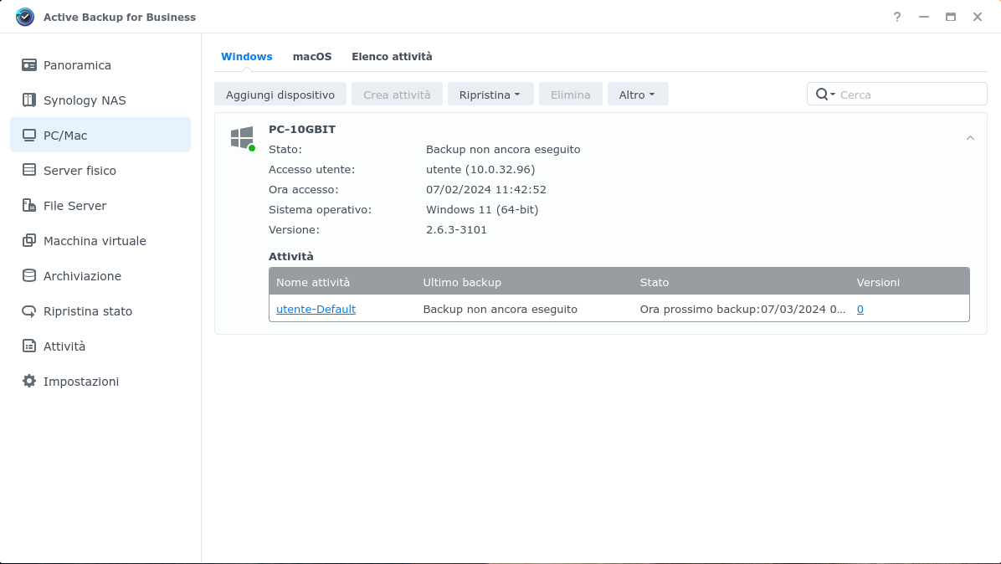Switch to Elenco attività tab
Viewport: 1001px width, 564px height.
pyautogui.click(x=392, y=57)
